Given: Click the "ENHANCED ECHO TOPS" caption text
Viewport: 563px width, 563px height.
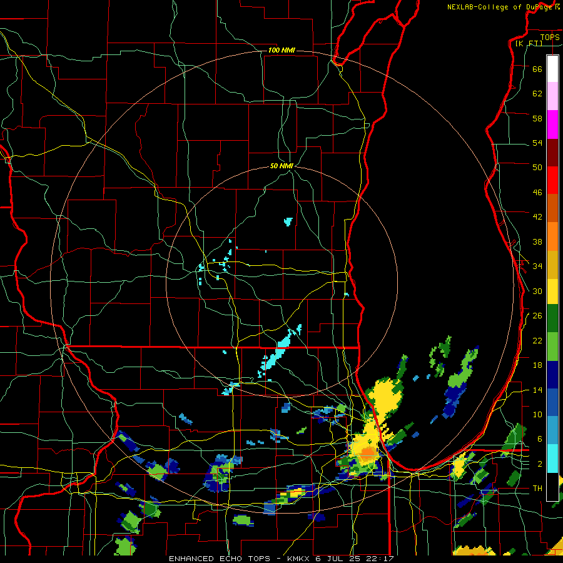Looking at the screenshot, I should tap(219, 559).
